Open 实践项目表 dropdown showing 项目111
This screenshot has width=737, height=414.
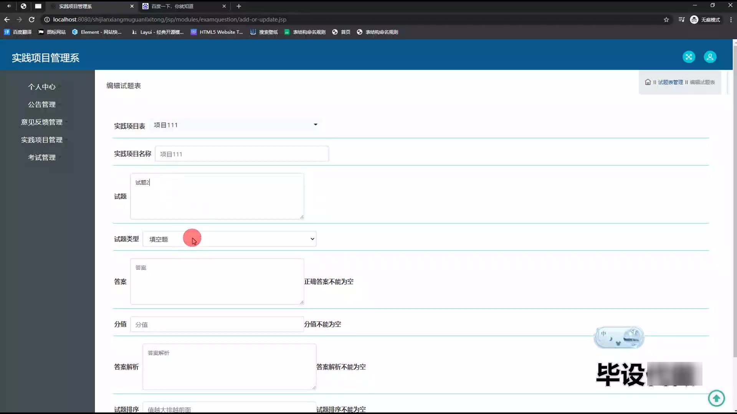[x=235, y=125]
